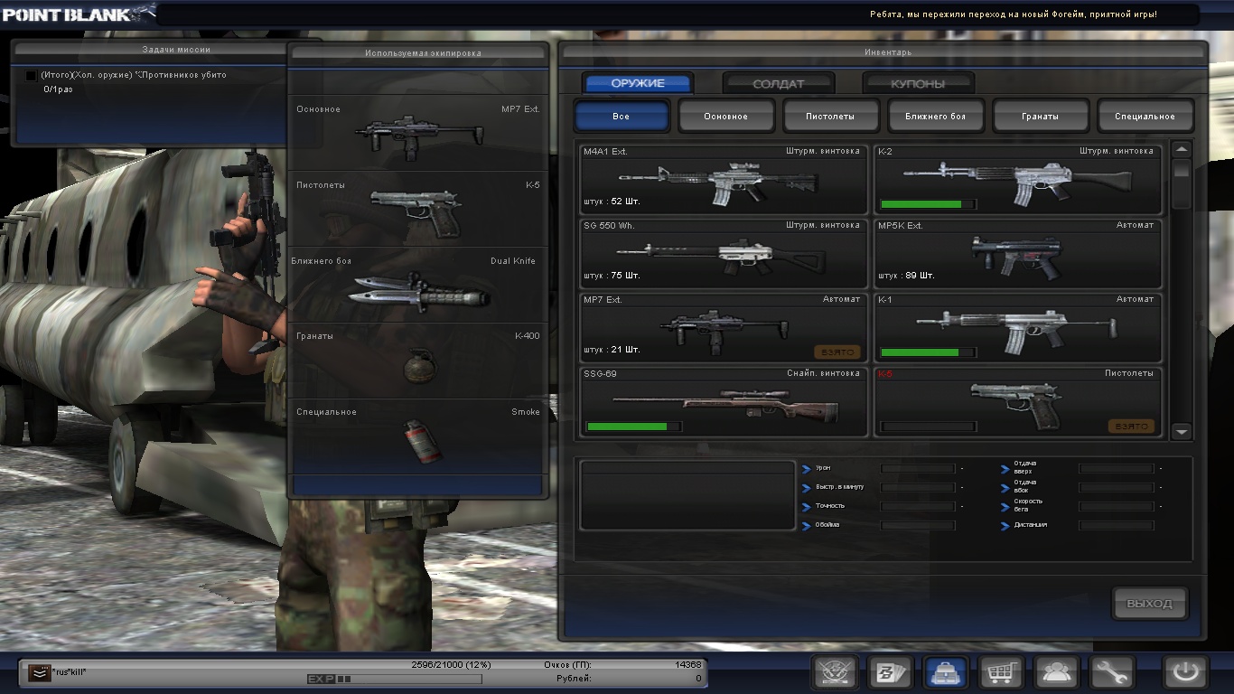Filter inventory by Специальное
1234x694 pixels.
click(x=1145, y=117)
